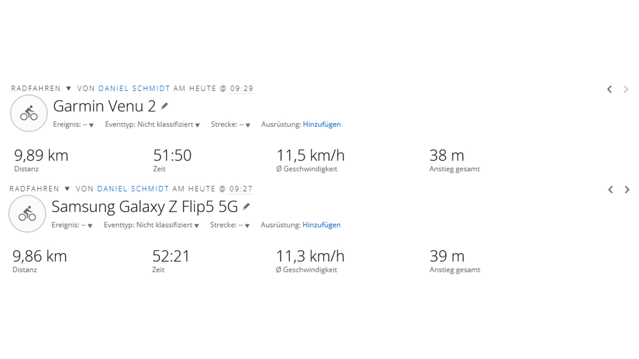Edit the Samsung Galaxy Z Flip5 5G title
Image resolution: width=639 pixels, height=359 pixels.
(246, 207)
